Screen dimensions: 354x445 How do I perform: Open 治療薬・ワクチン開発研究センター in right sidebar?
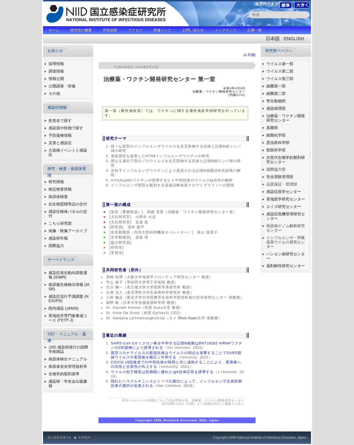point(286,118)
